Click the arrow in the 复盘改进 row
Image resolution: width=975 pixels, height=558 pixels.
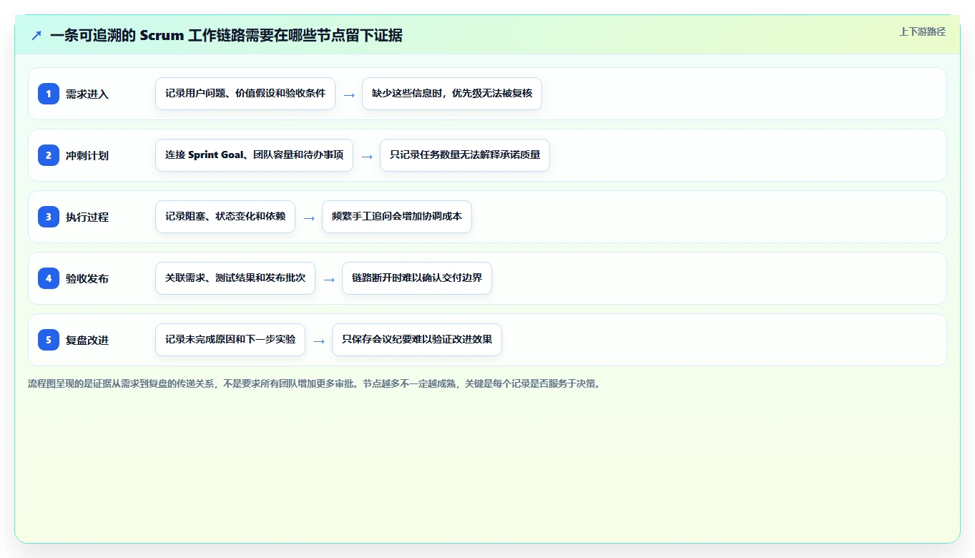point(318,341)
